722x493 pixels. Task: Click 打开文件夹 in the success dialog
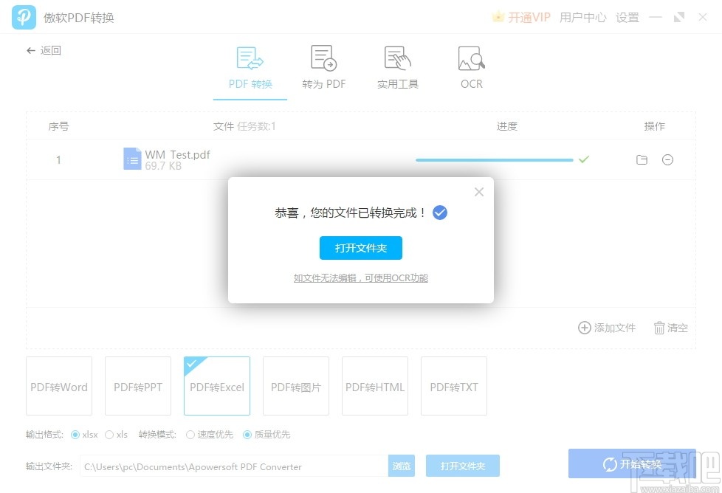(360, 248)
